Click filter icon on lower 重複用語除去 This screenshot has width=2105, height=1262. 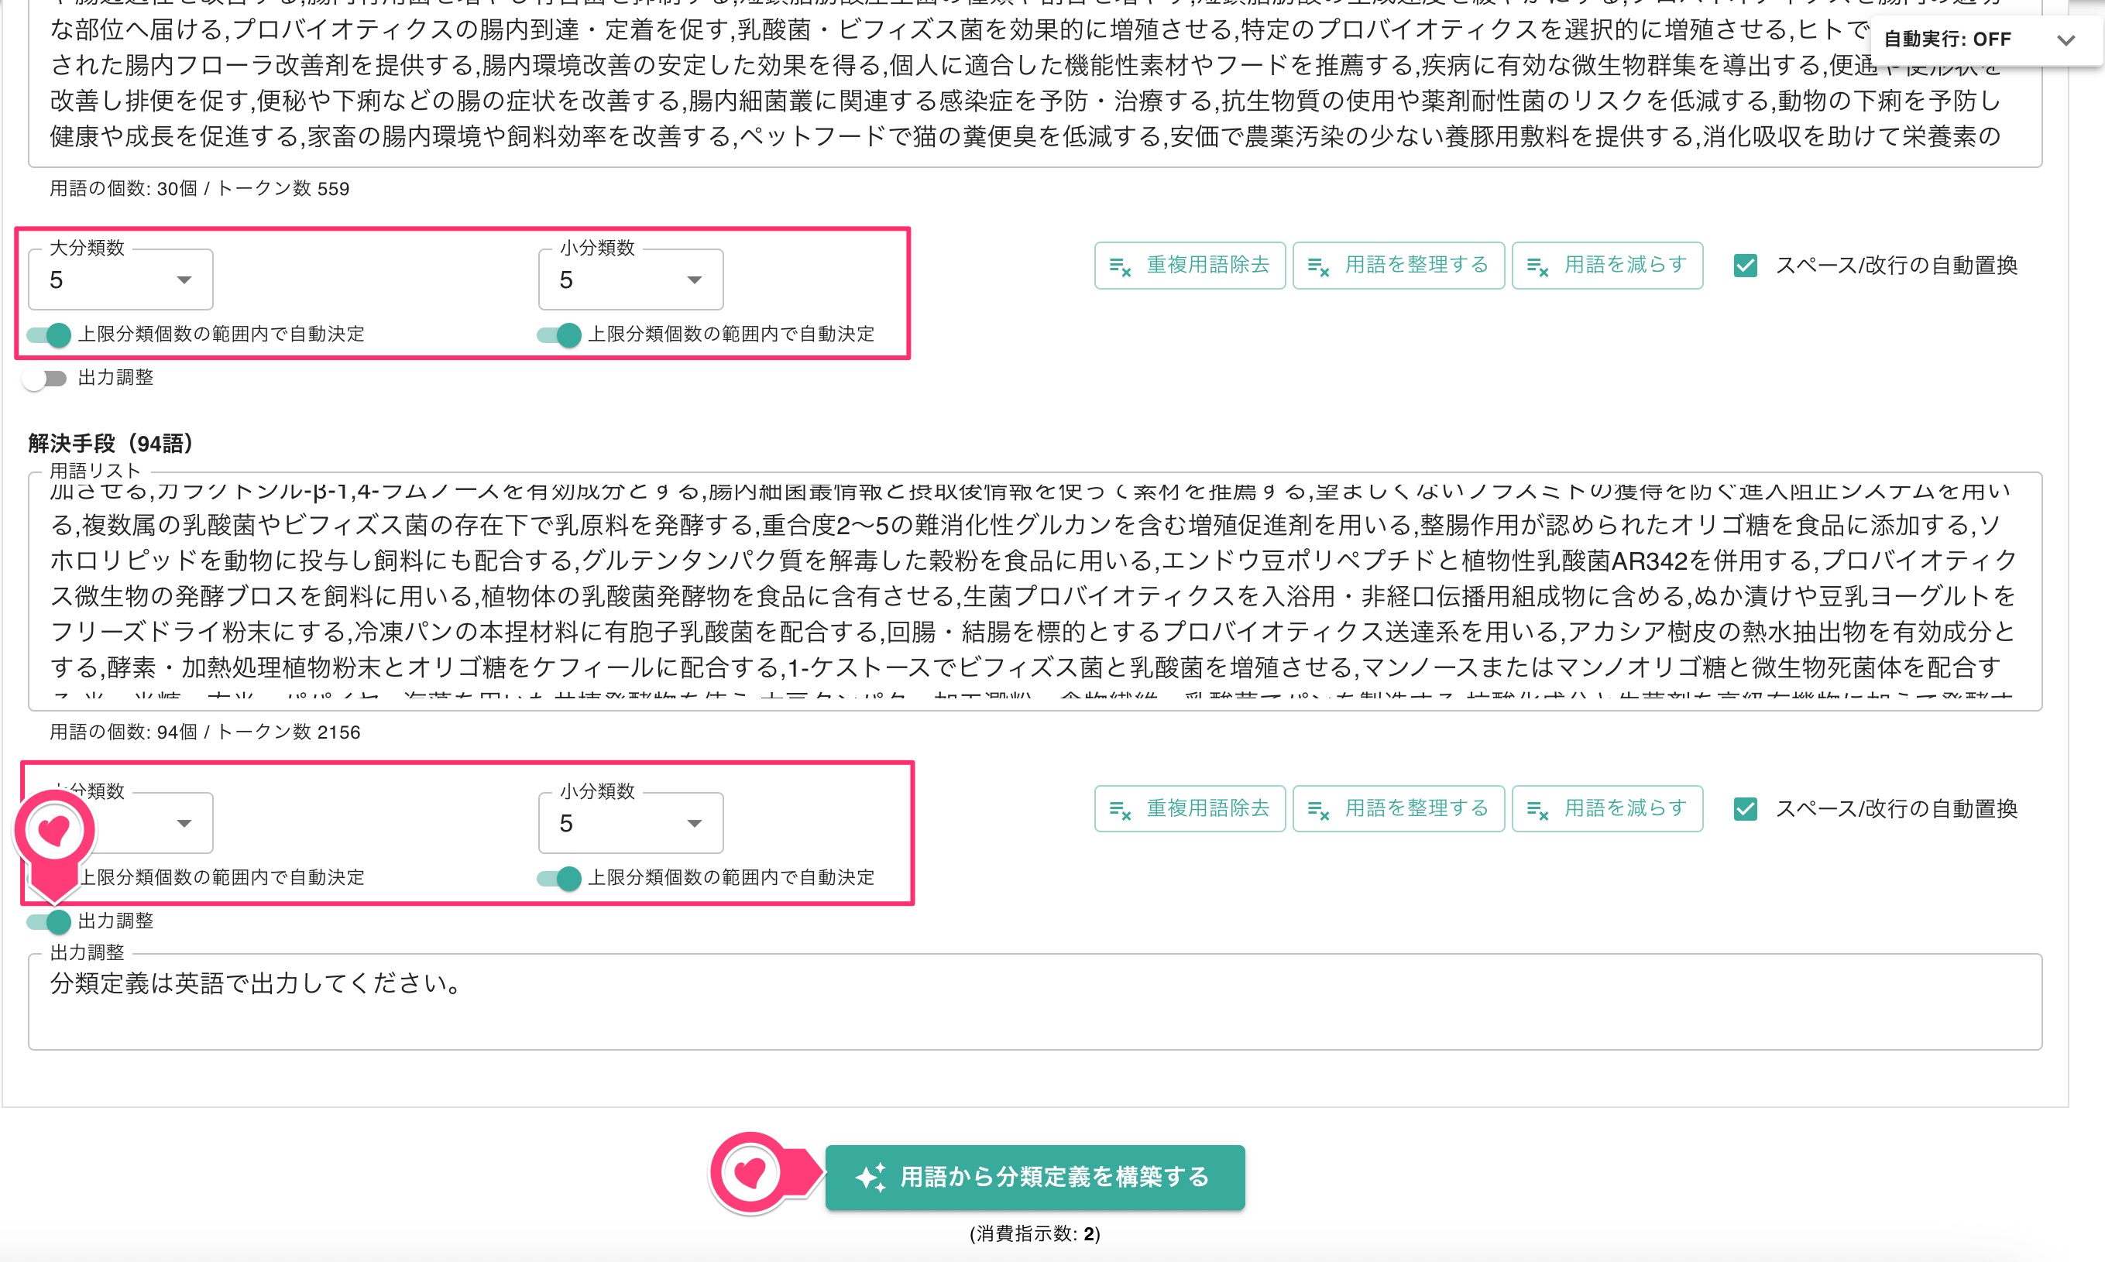1120,811
